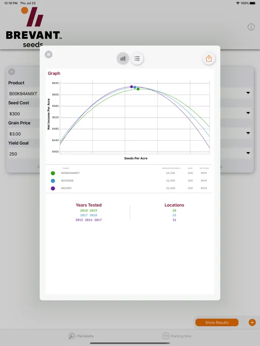Image resolution: width=260 pixels, height=346 pixels.
Task: Click the 34,700 optimum seed rate value
Action: click(171, 173)
